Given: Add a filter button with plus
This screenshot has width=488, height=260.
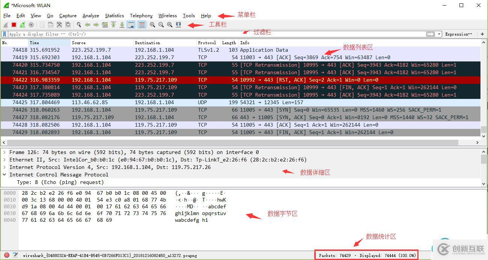Looking at the screenshot, I should (482, 34).
